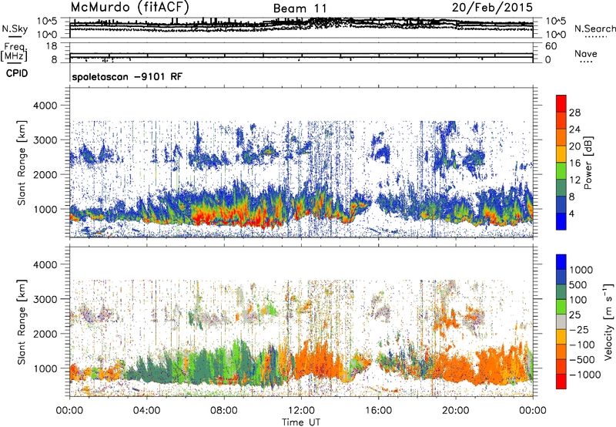Click the '20:00' time tick label
616x427 pixels.
pyautogui.click(x=456, y=411)
